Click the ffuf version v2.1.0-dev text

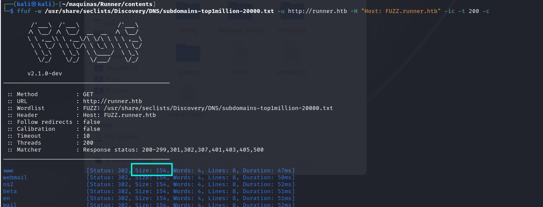tap(45, 74)
